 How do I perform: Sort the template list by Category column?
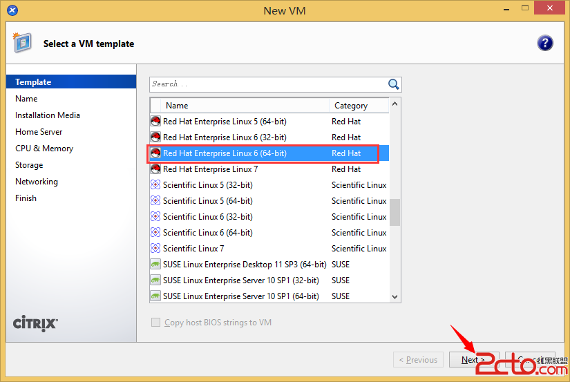pos(359,106)
